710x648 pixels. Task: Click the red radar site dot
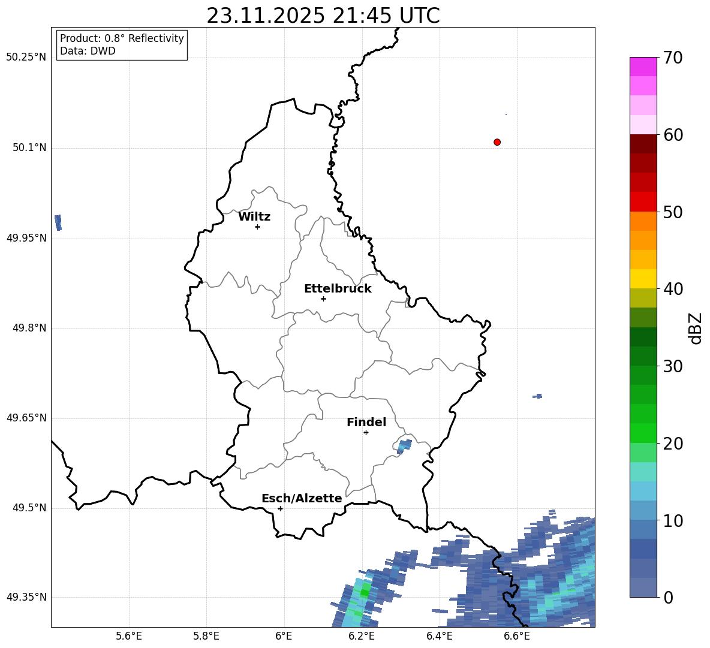coord(497,142)
